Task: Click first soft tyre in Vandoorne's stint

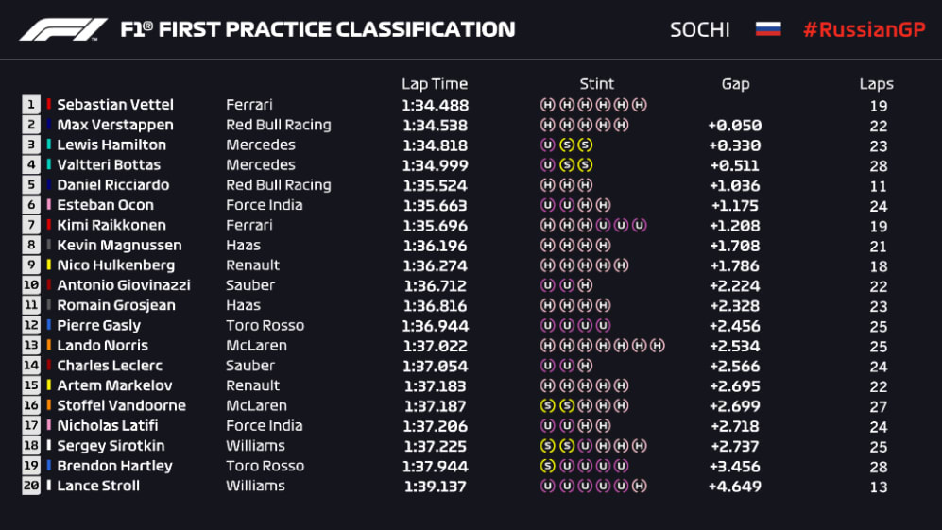Action: (x=547, y=405)
